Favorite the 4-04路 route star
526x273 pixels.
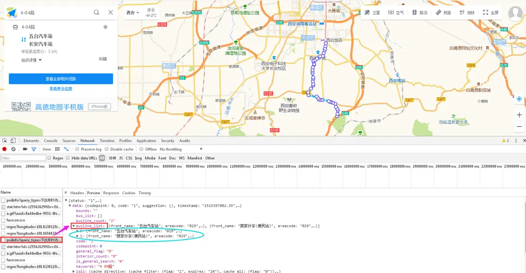[105, 27]
